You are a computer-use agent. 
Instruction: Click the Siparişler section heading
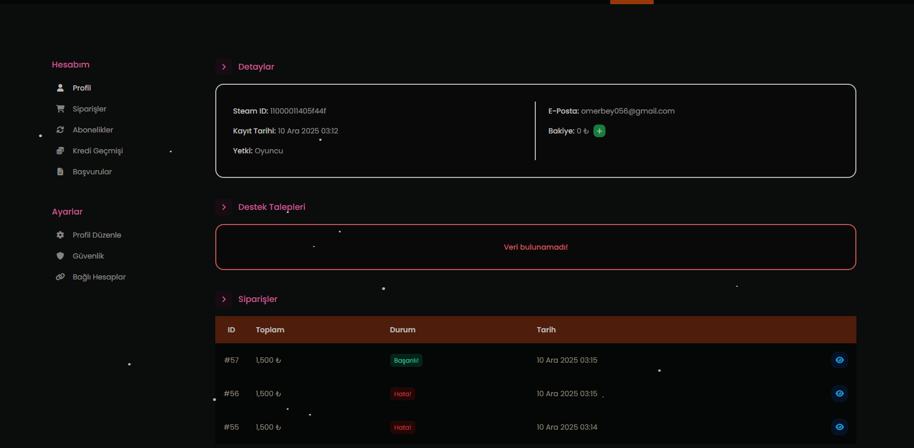click(258, 299)
